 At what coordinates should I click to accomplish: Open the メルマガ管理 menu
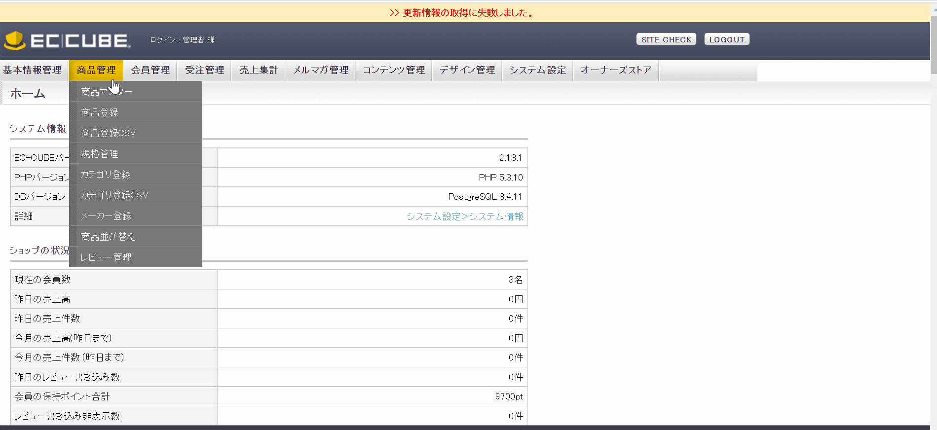[x=321, y=70]
